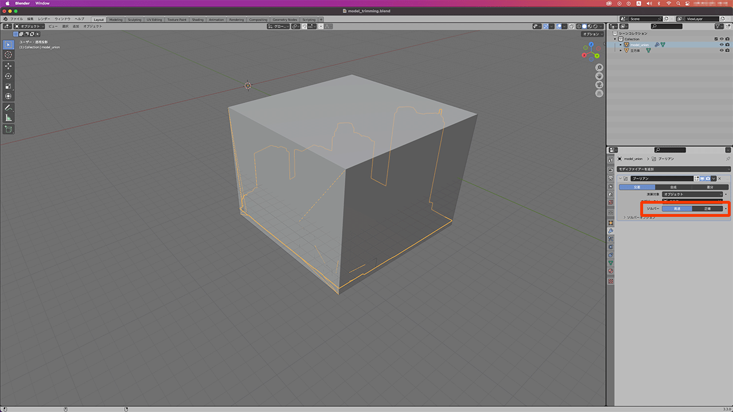
Task: Open Boolean modifier extra options arrow
Action: 714,179
